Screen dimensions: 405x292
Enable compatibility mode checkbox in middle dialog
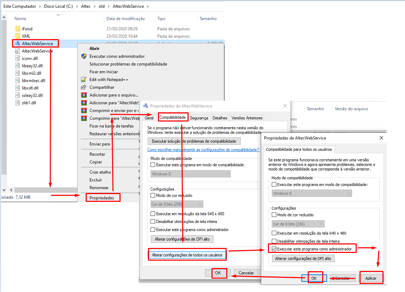pyautogui.click(x=153, y=165)
